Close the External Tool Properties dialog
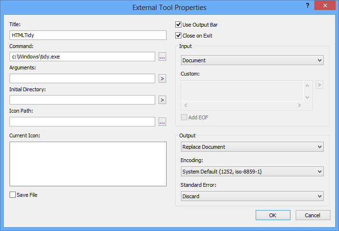The width and height of the screenshot is (339, 231). coord(325,5)
